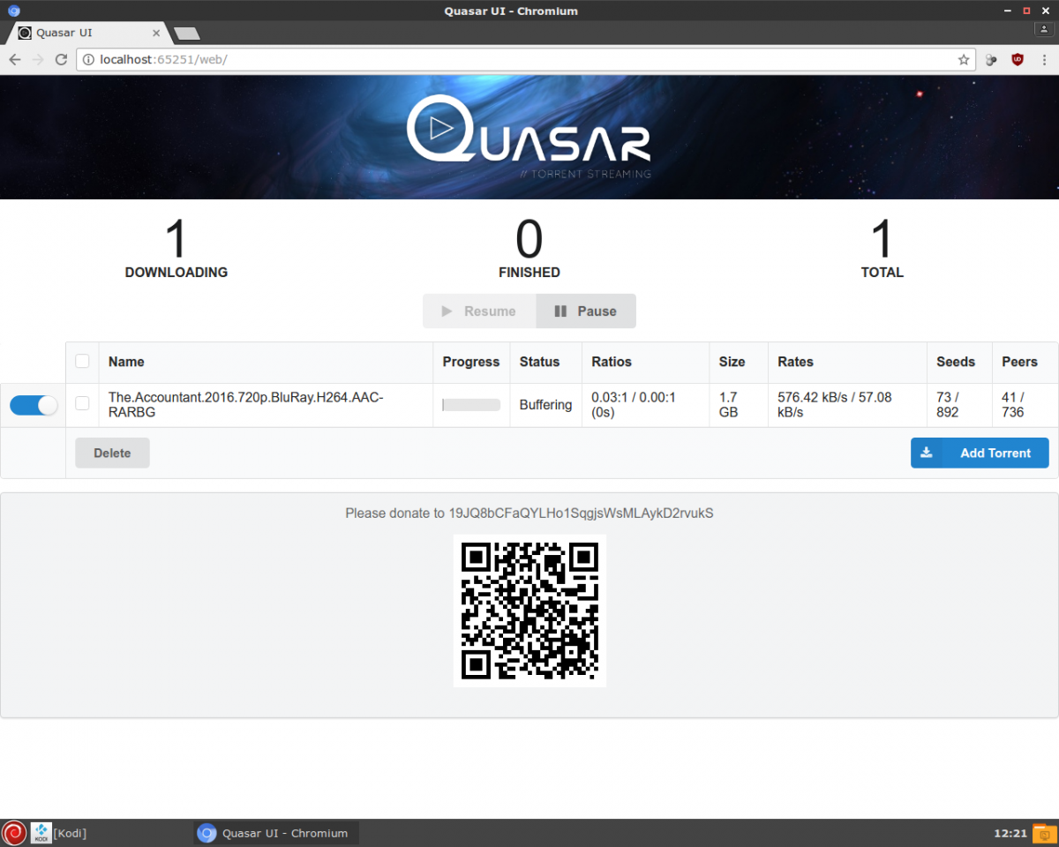1059x847 pixels.
Task: Check the box for The.Accountant torrent row
Action: (x=82, y=403)
